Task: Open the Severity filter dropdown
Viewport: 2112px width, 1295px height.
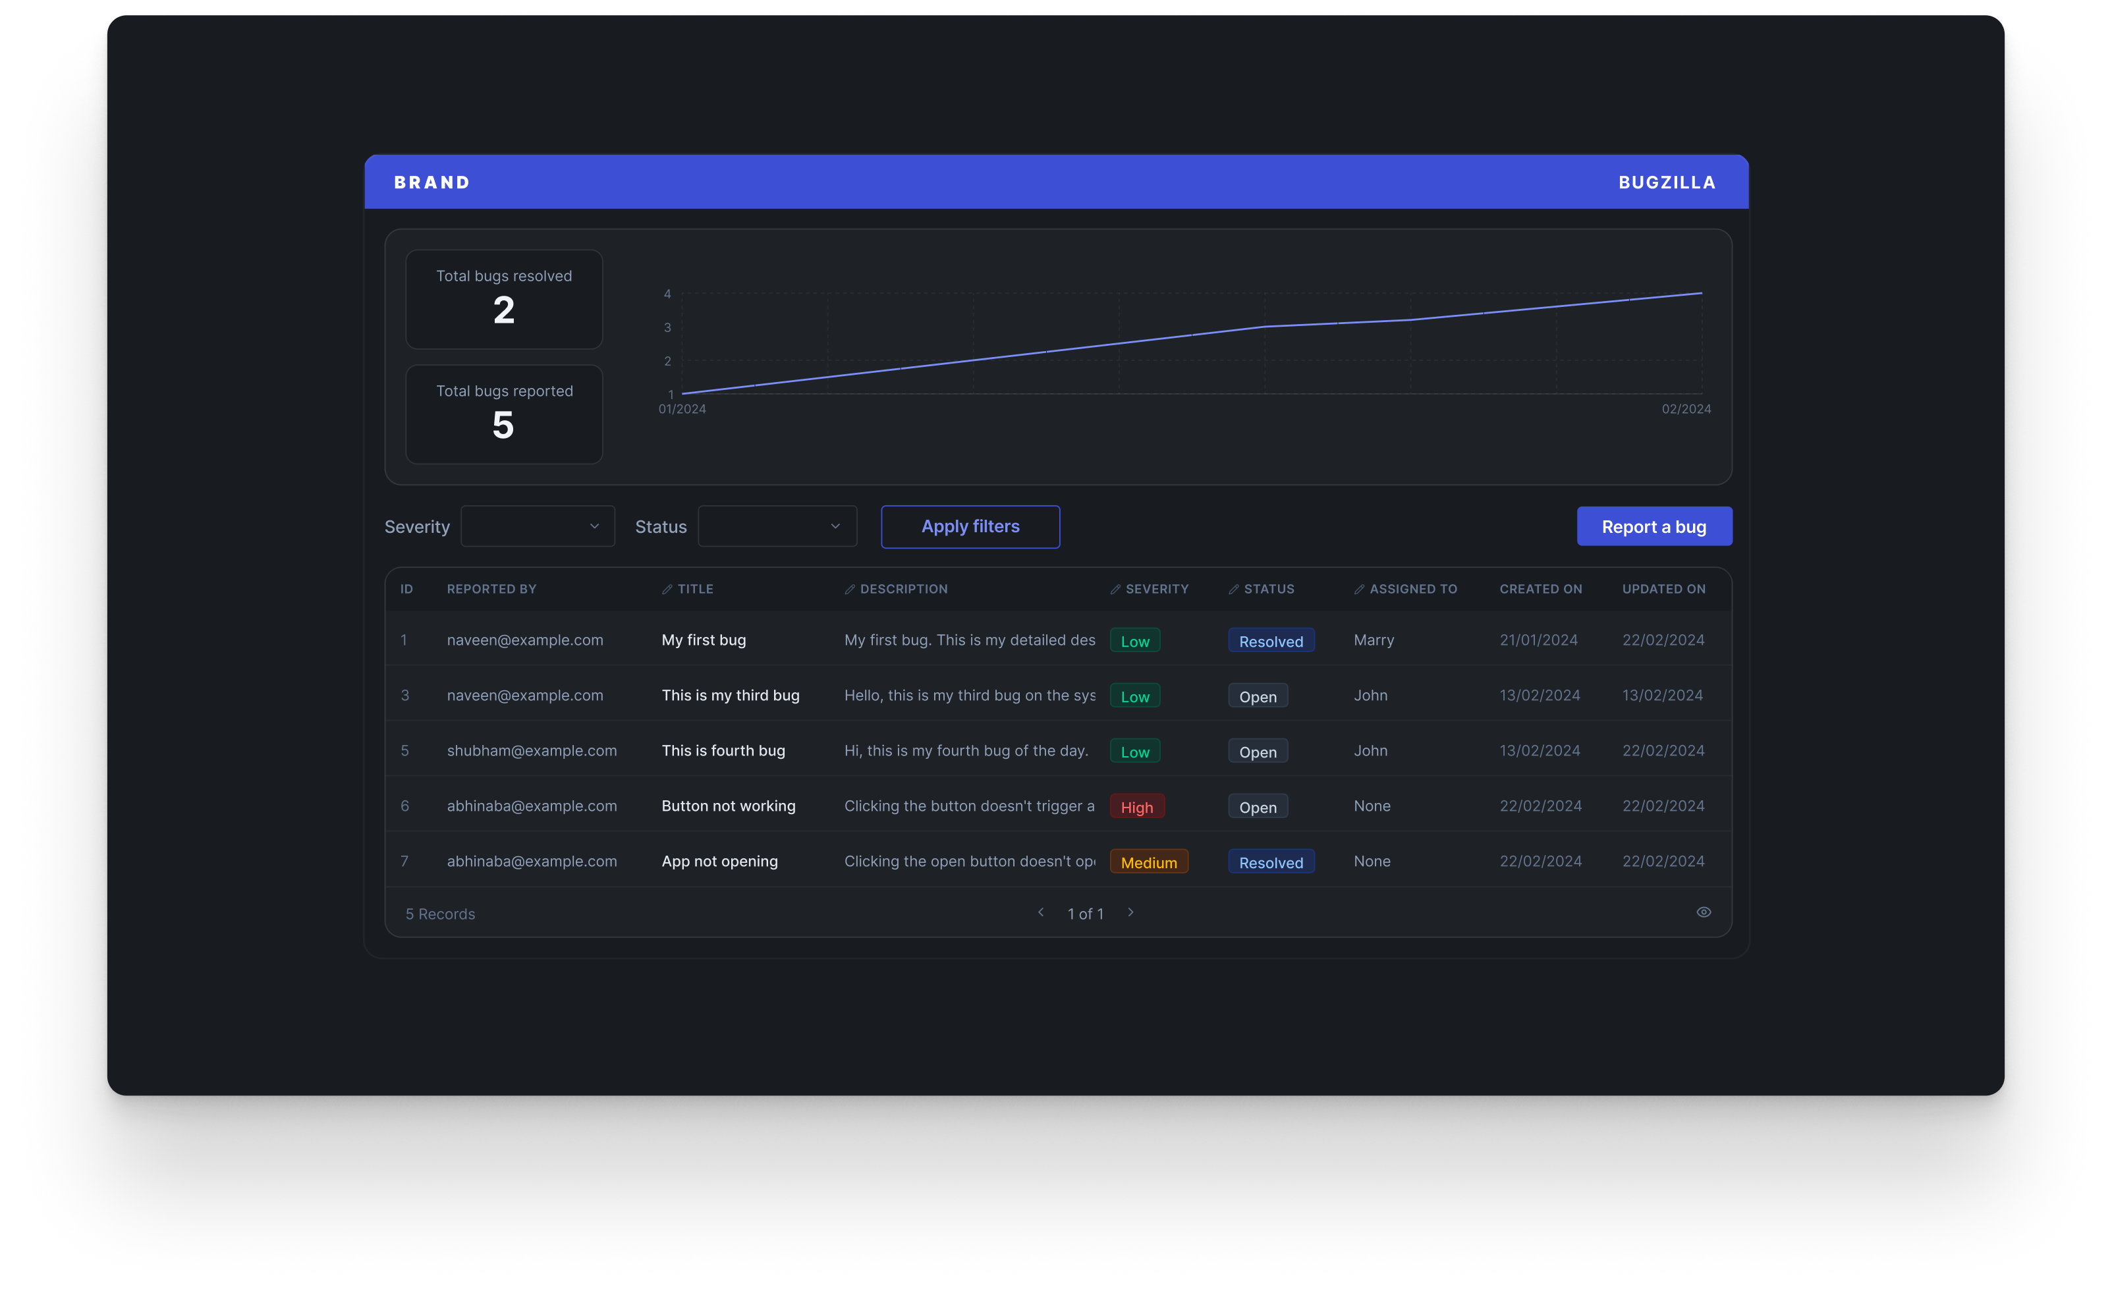Action: pyautogui.click(x=538, y=526)
